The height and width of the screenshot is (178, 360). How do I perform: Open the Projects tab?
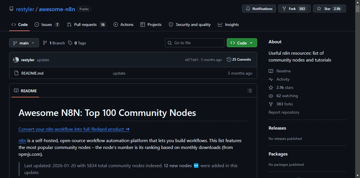point(151,24)
